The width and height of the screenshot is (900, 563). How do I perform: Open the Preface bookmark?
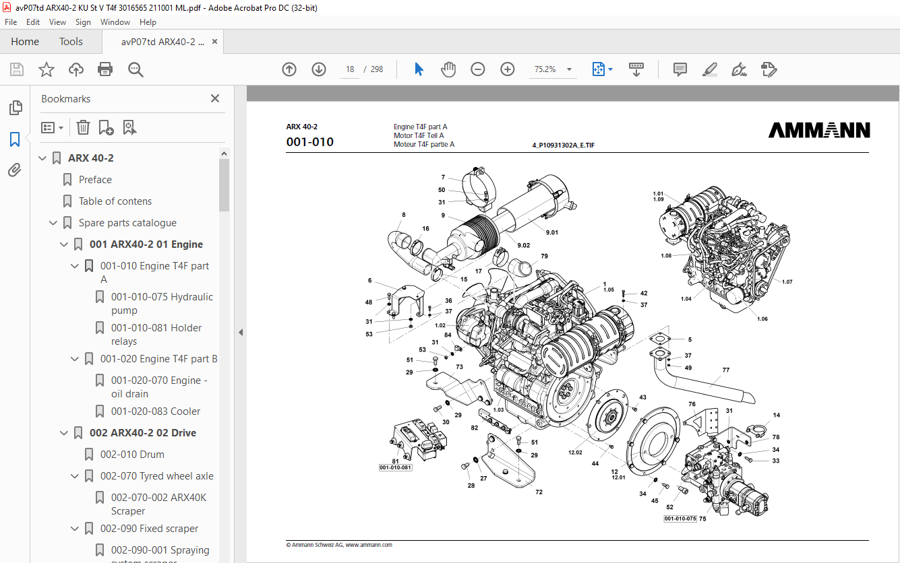point(95,180)
